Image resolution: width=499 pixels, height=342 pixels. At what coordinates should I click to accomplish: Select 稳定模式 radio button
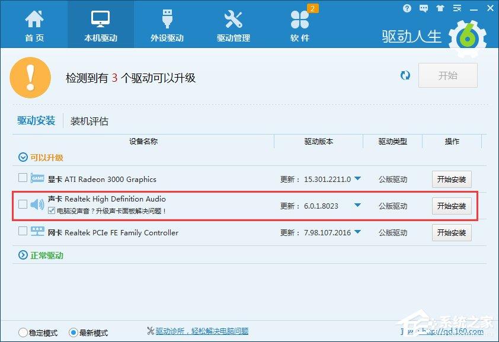click(x=23, y=333)
